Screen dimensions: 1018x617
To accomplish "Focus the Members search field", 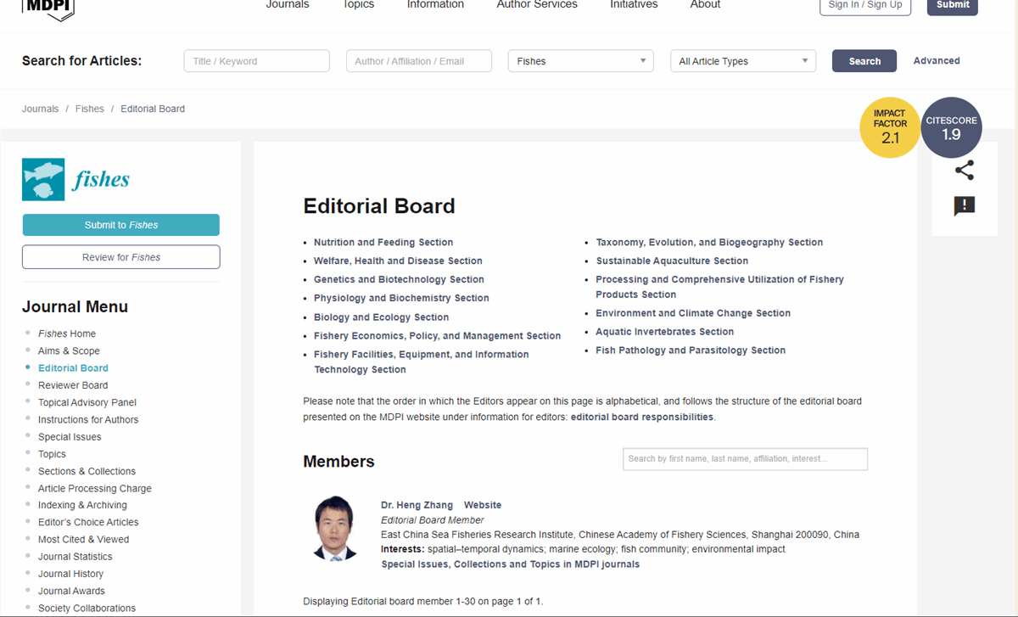I will point(745,459).
